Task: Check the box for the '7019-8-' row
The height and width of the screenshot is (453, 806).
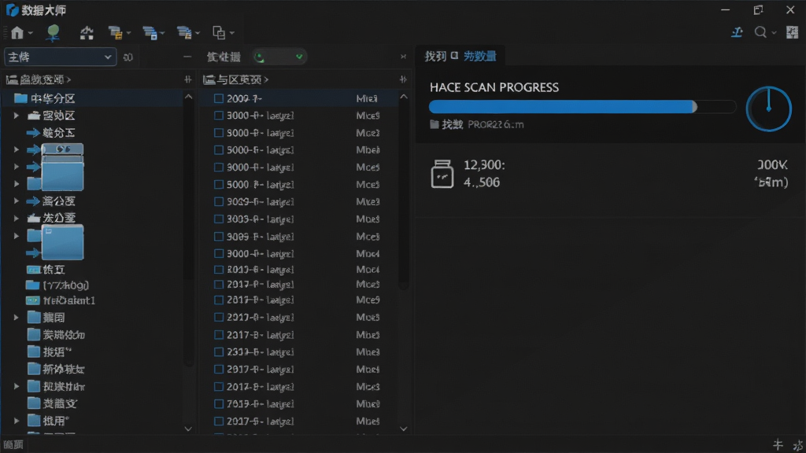Action: tap(219, 403)
